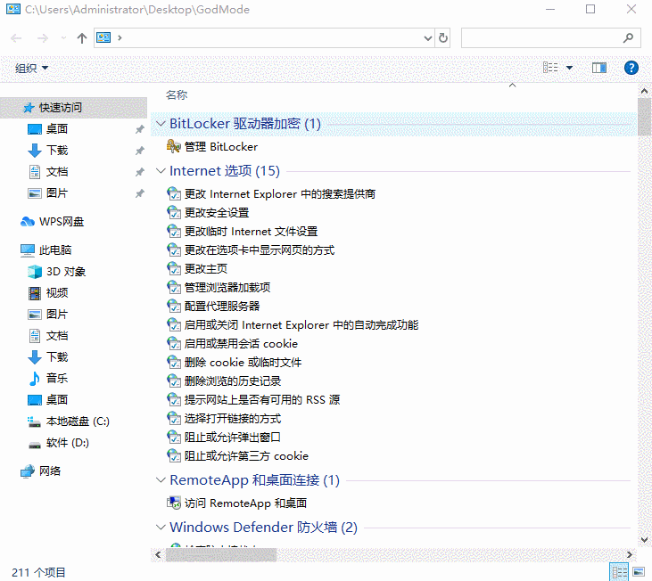Unpin 桌面 from quick access
Screen dimensions: 652x581
(140, 129)
